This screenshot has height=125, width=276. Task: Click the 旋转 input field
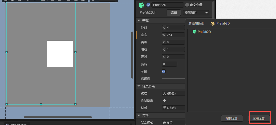point(169,64)
